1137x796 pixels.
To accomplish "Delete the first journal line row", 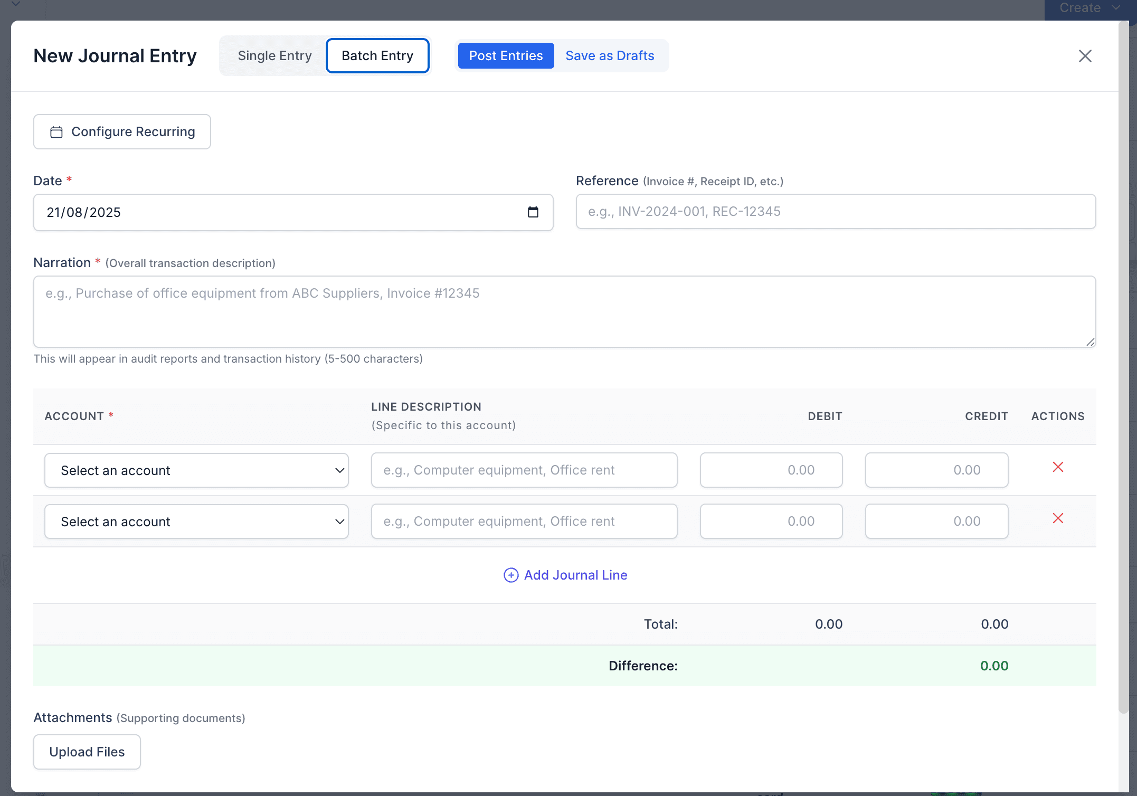I will point(1058,467).
